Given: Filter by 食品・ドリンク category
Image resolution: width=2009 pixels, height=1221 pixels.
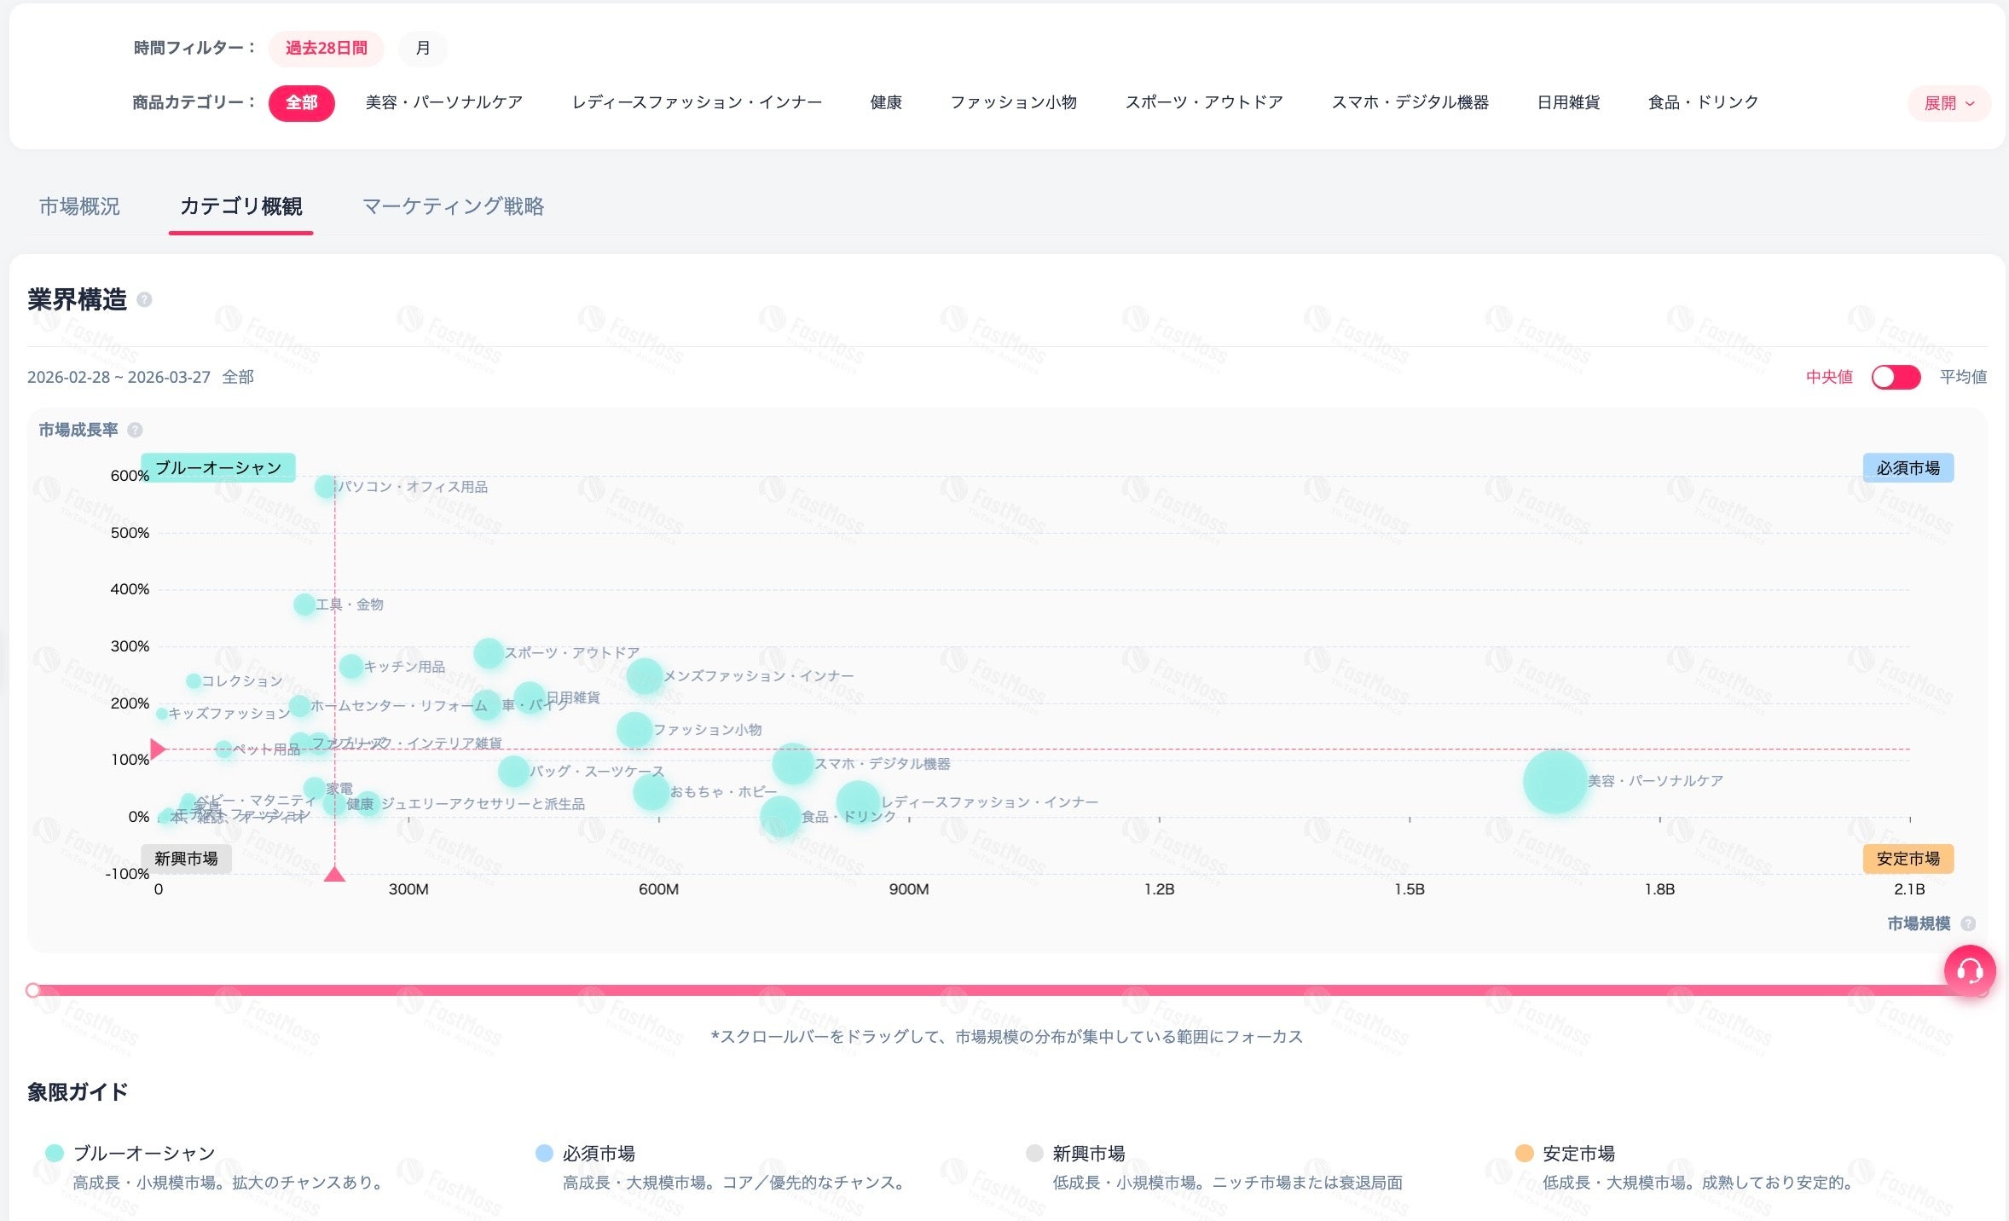Looking at the screenshot, I should 1702,102.
